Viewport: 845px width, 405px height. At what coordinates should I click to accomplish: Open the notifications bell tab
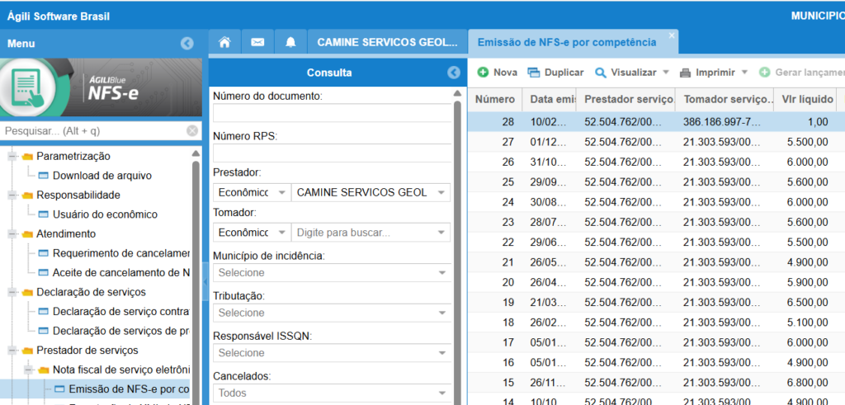pos(290,42)
